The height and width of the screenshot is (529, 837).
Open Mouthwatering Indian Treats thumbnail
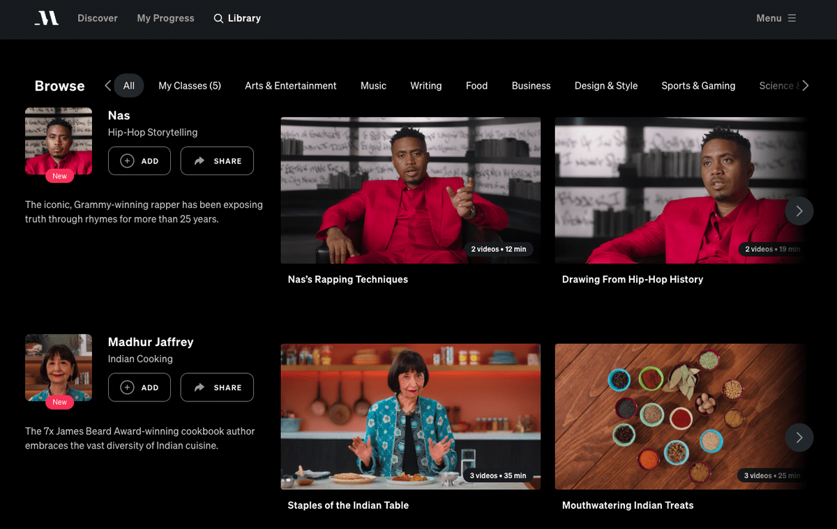681,417
